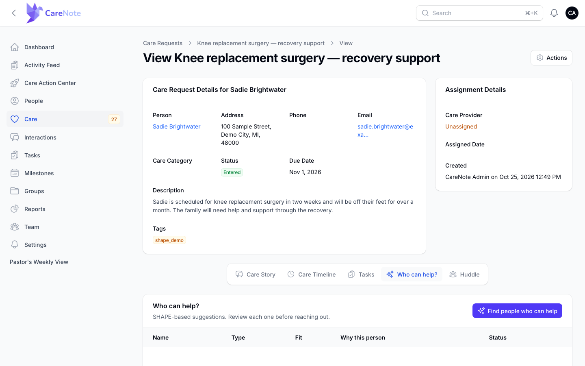Screen dimensions: 585x366
Task: Click the Tasks checklist icon in sidebar
Action: click(15, 155)
